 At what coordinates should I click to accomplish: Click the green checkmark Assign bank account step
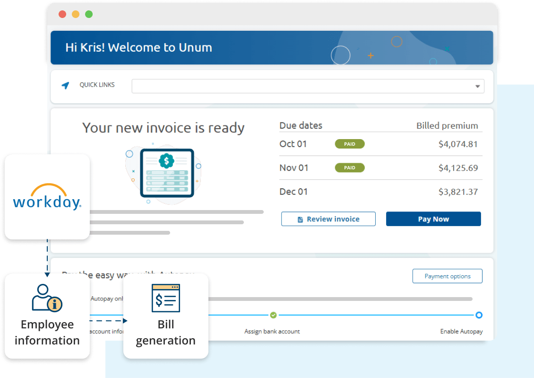coord(273,315)
